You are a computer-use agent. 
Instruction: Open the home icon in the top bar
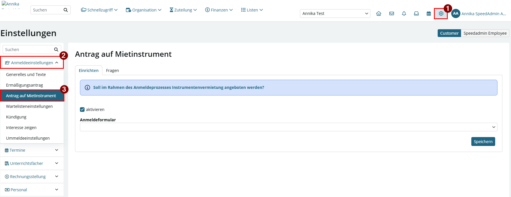coord(379,13)
